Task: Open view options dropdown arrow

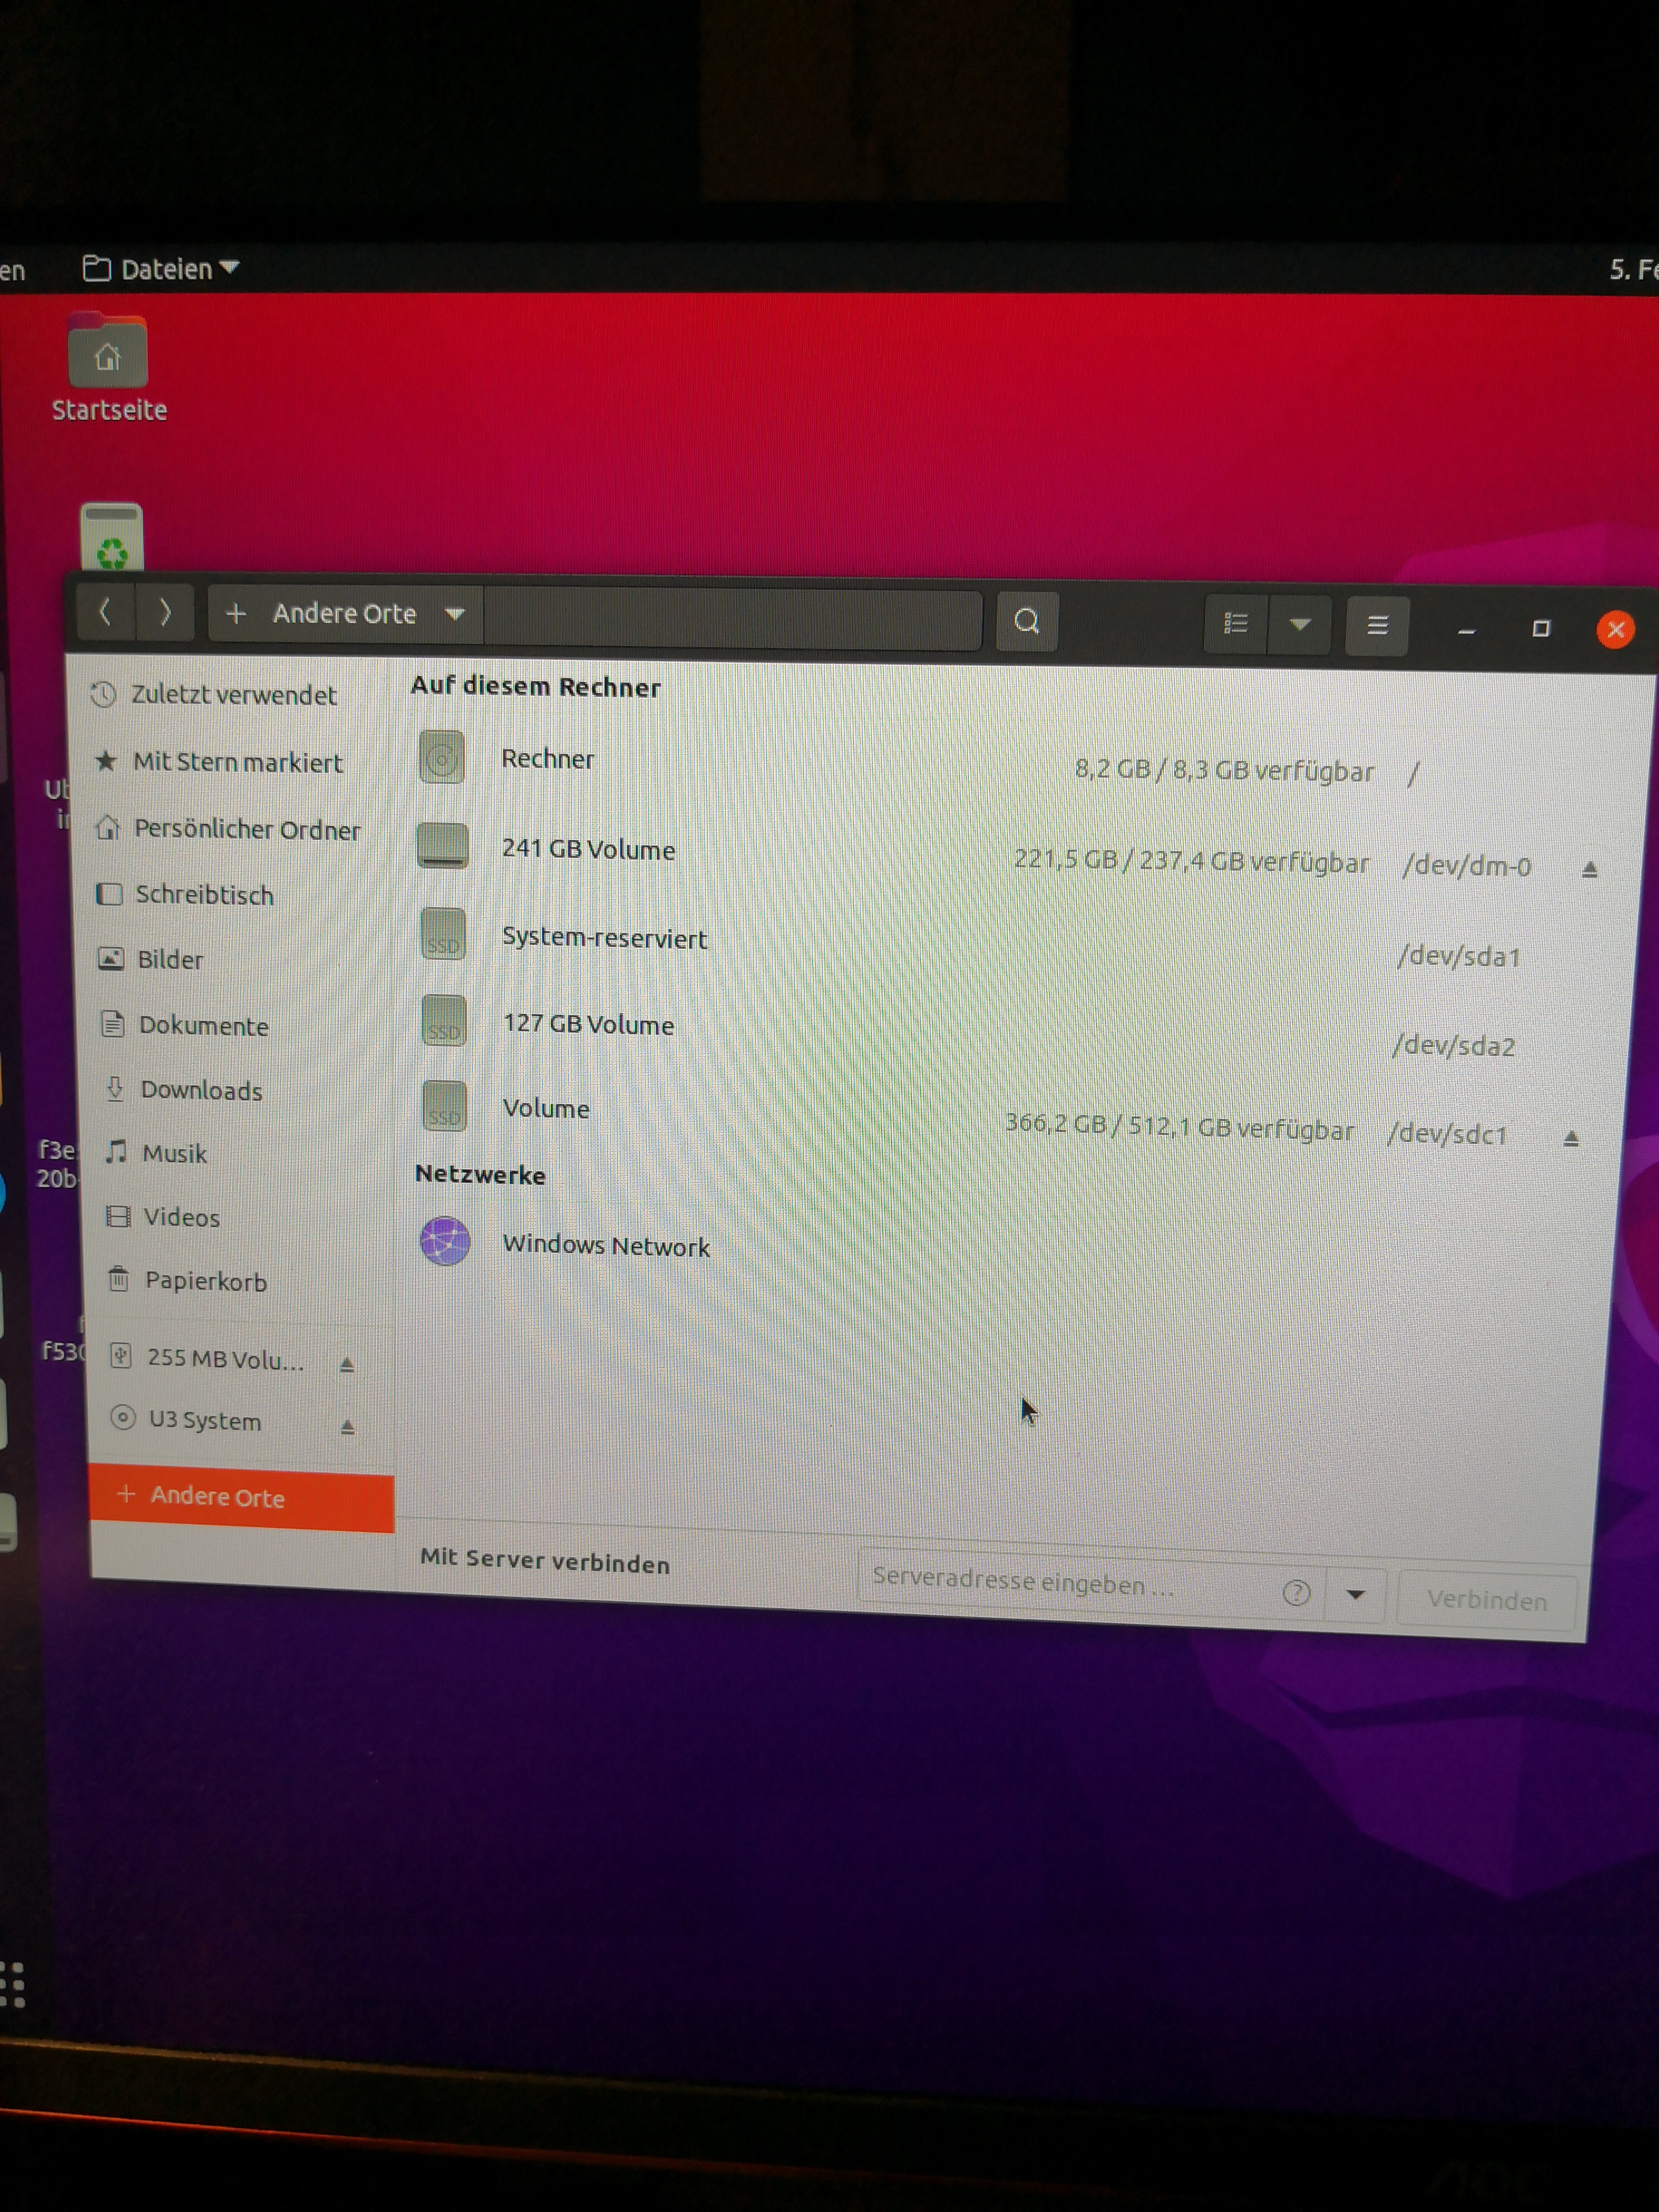Action: [1299, 625]
